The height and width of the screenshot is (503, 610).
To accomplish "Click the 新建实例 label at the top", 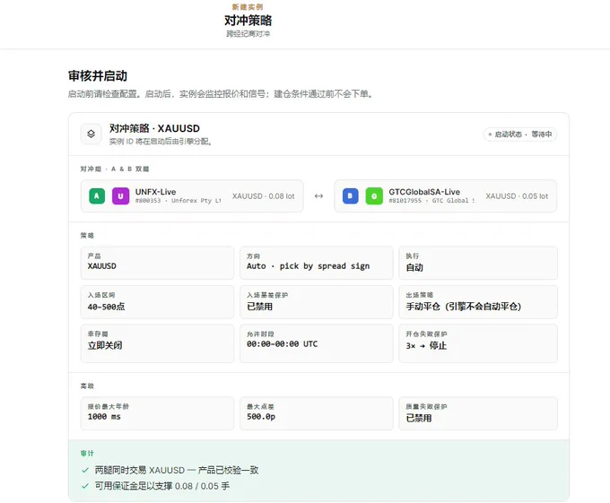I will click(248, 7).
